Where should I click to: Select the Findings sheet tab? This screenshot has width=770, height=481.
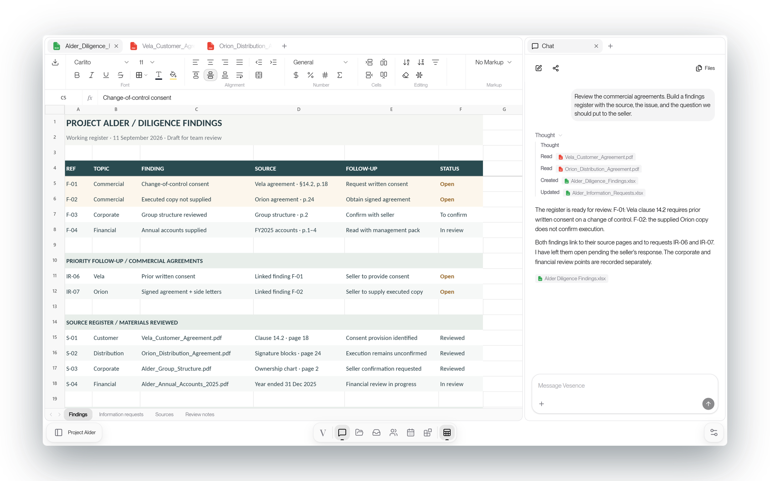78,414
